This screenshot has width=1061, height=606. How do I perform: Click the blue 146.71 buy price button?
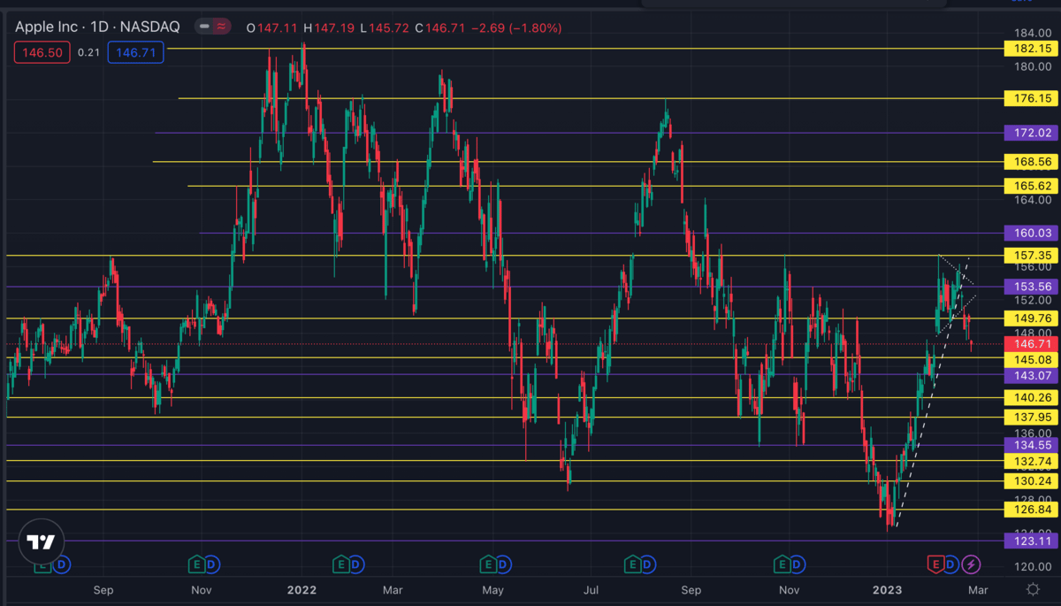pyautogui.click(x=135, y=53)
